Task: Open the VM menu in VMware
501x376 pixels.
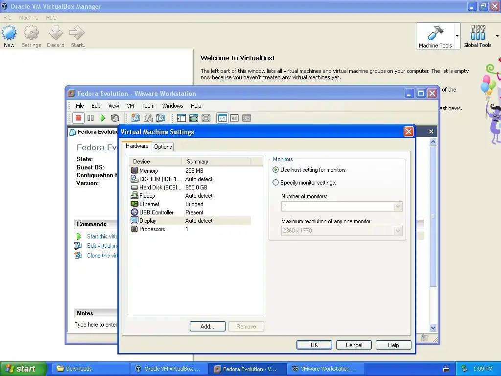Action: point(130,106)
